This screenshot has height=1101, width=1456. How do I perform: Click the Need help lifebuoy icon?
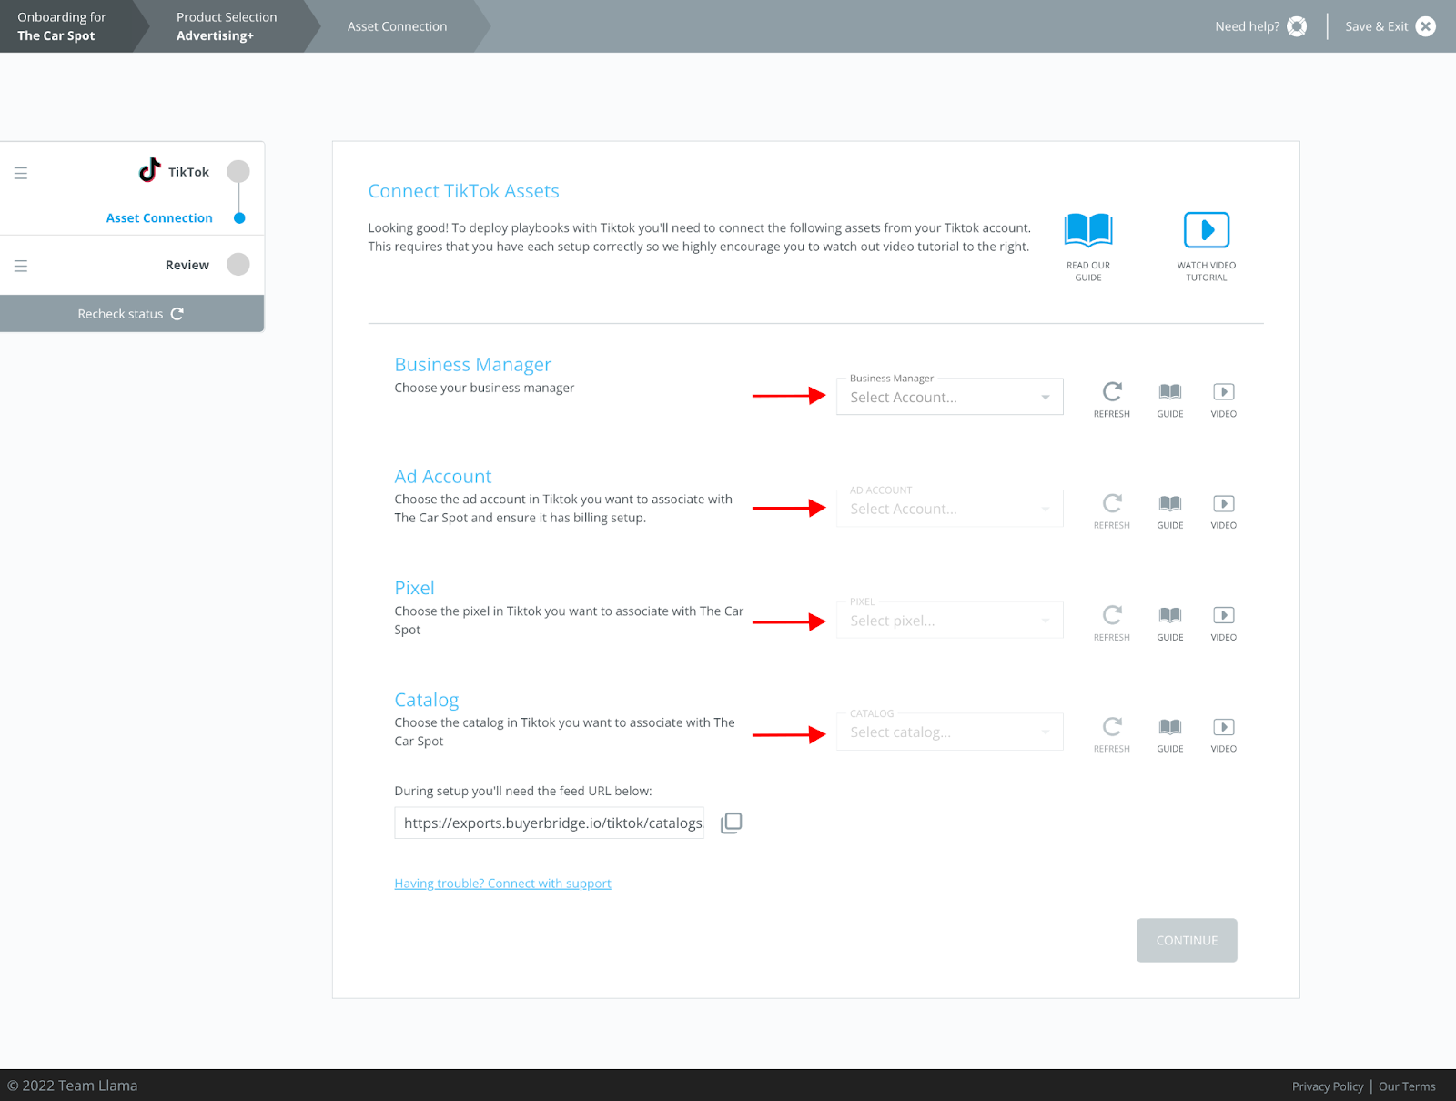(1297, 26)
